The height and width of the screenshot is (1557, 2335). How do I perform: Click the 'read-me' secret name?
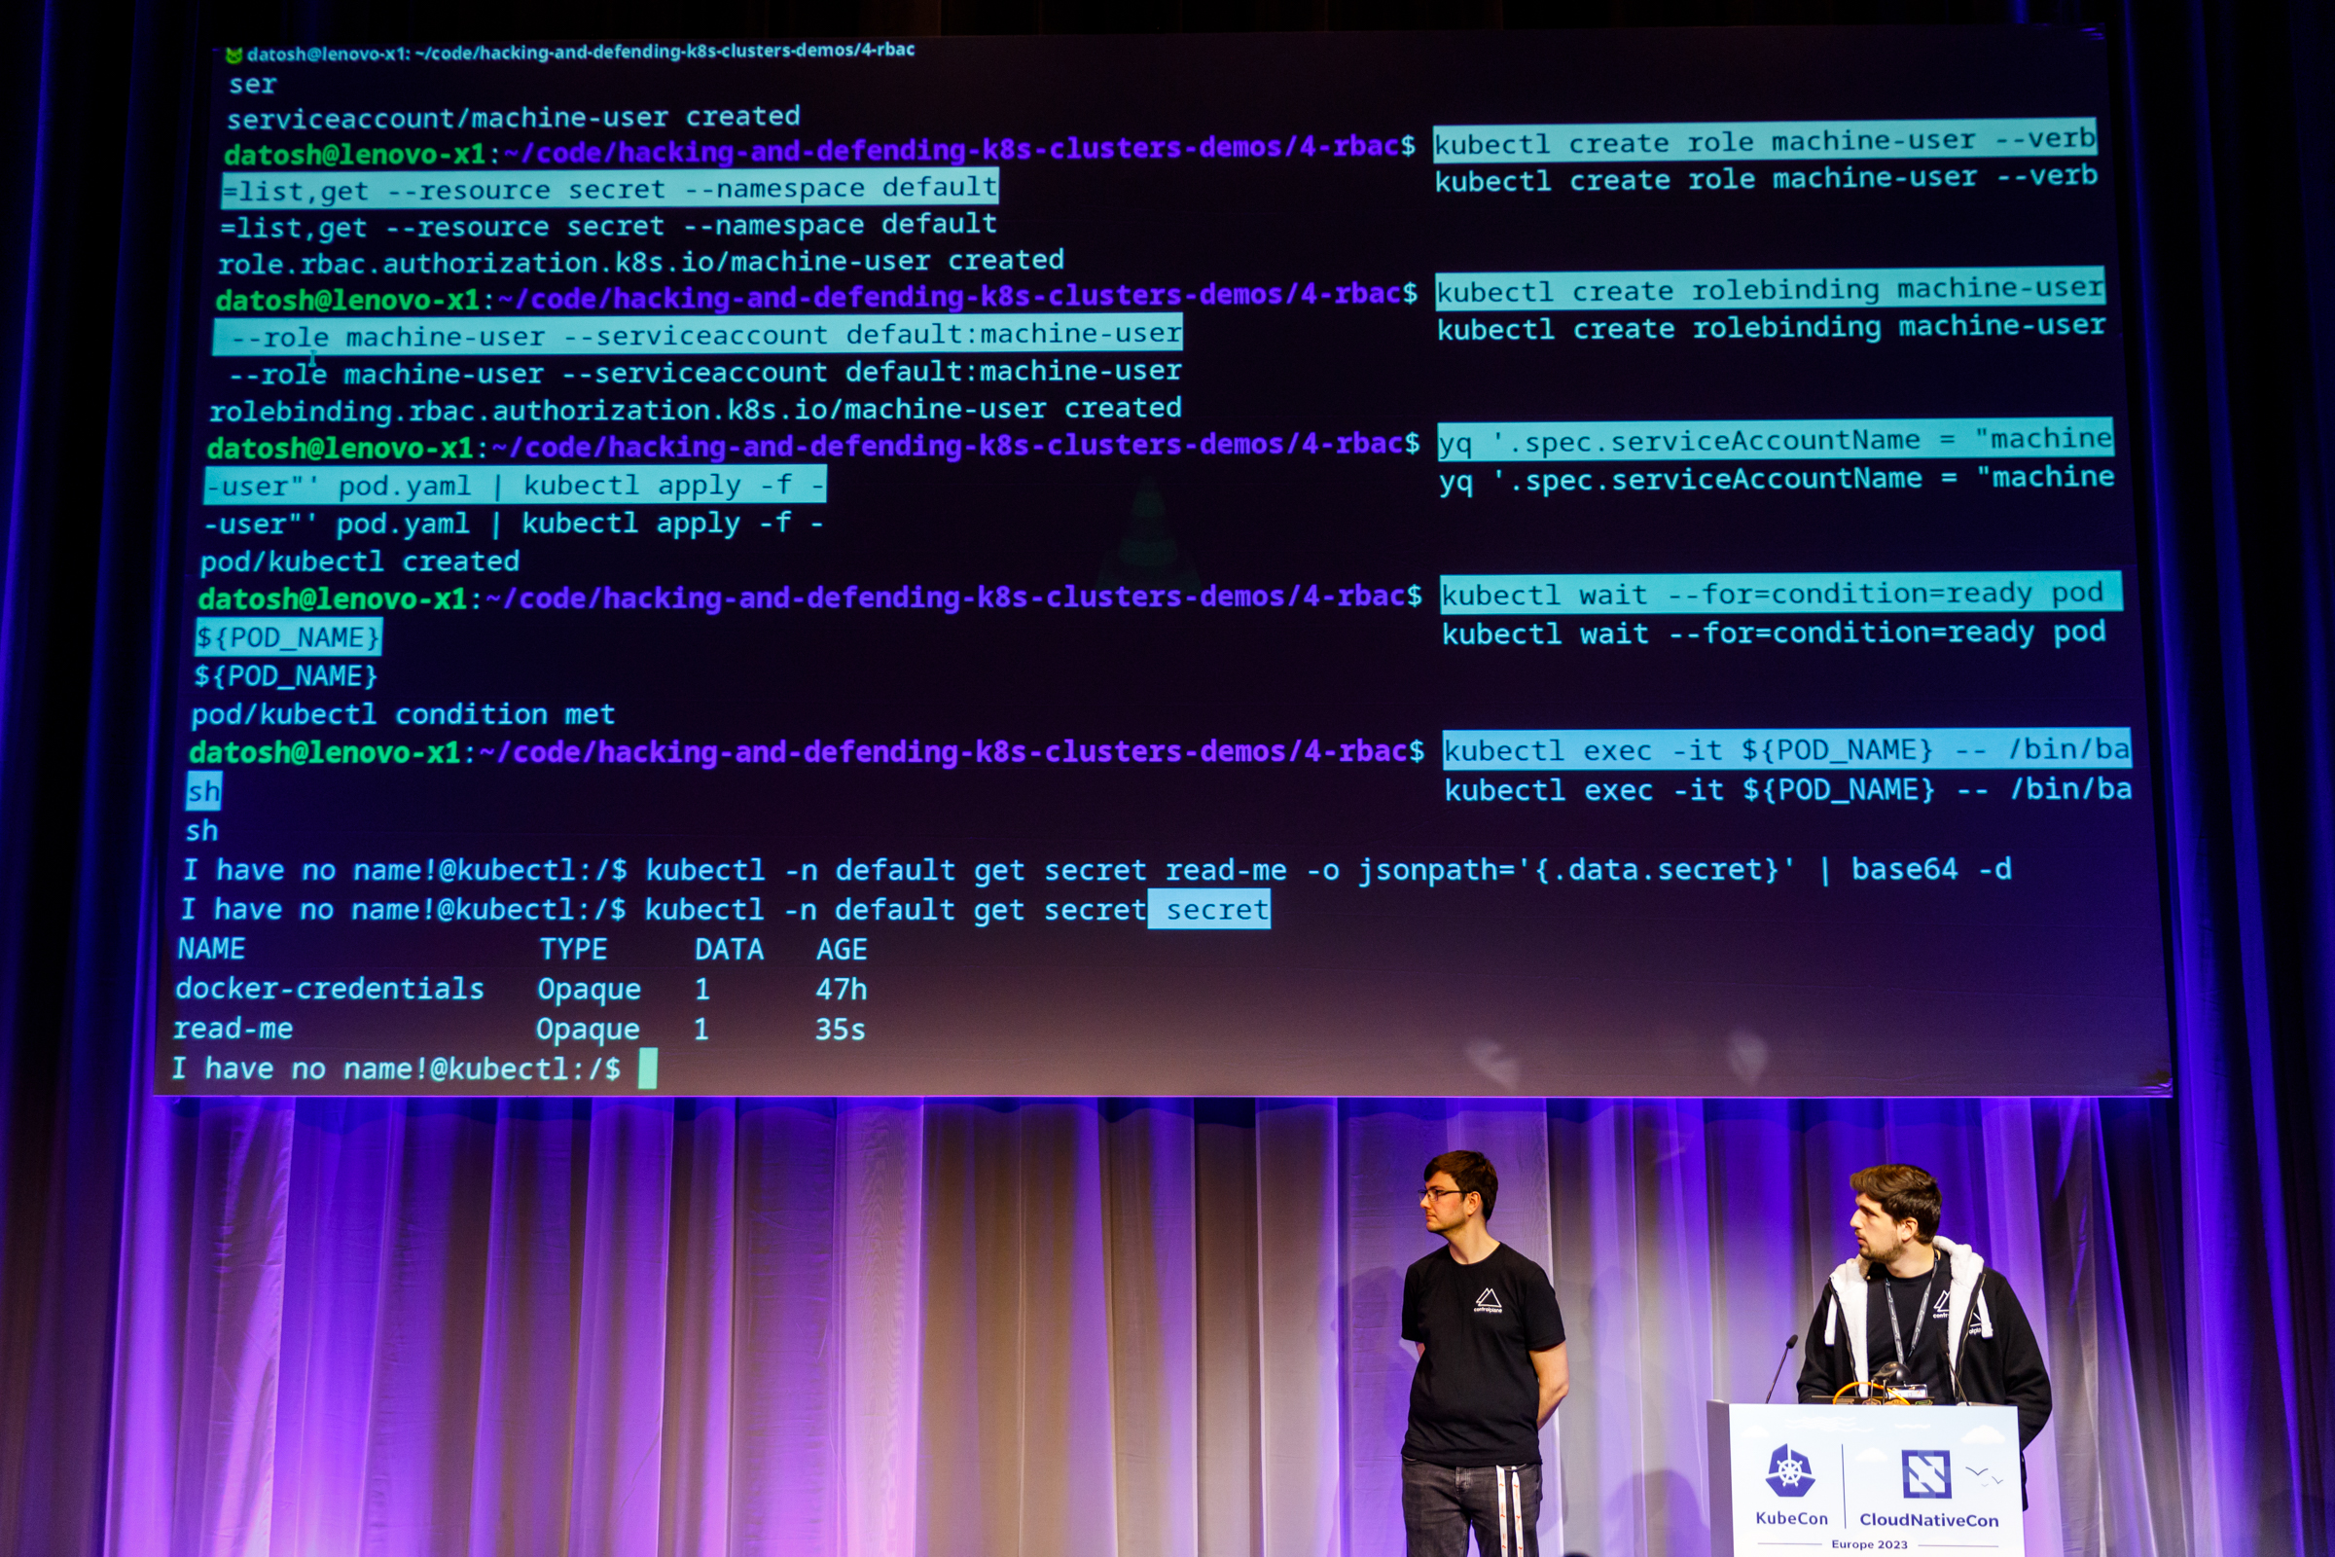click(x=233, y=1029)
